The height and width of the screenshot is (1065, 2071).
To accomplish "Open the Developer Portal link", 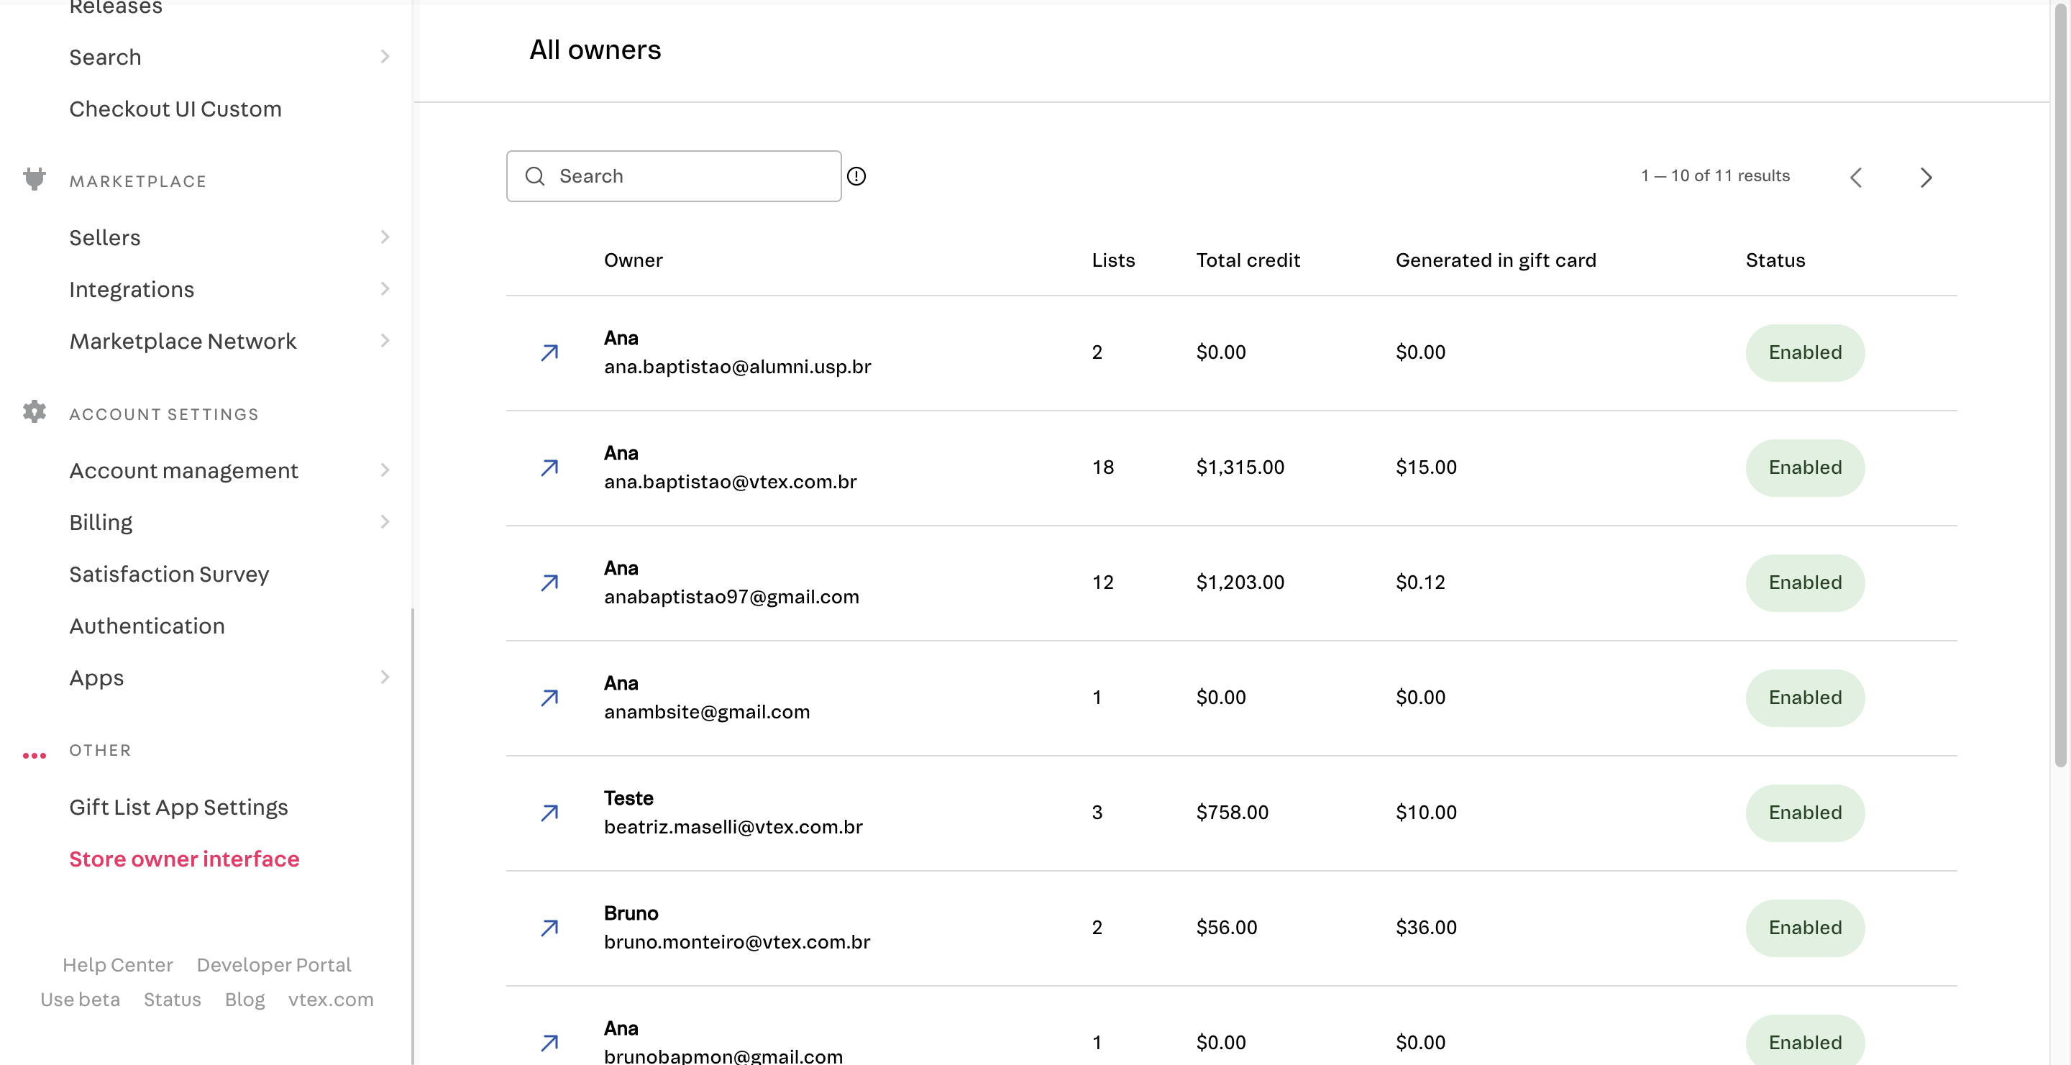I will click(x=274, y=964).
